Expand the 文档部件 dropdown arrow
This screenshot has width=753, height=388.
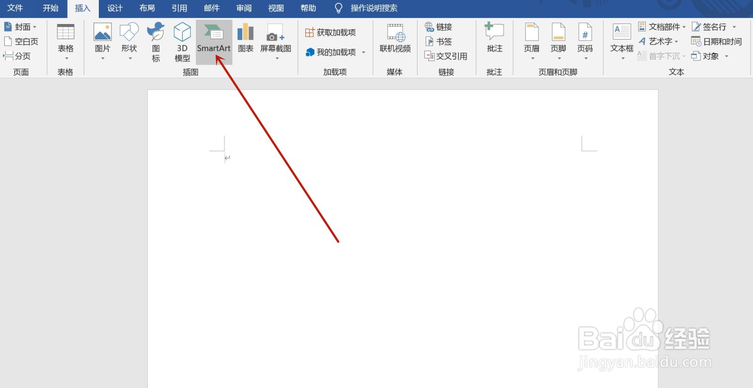coord(684,27)
